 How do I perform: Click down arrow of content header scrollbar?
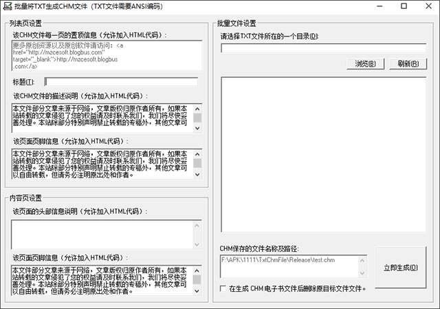(197, 245)
